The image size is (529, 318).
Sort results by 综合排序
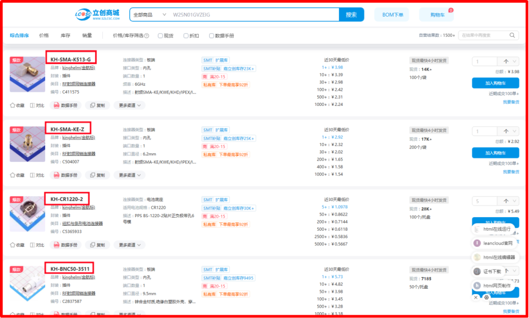point(19,35)
